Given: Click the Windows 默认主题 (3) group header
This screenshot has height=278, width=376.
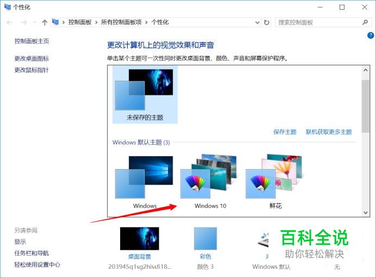Looking at the screenshot, I should pyautogui.click(x=141, y=143).
